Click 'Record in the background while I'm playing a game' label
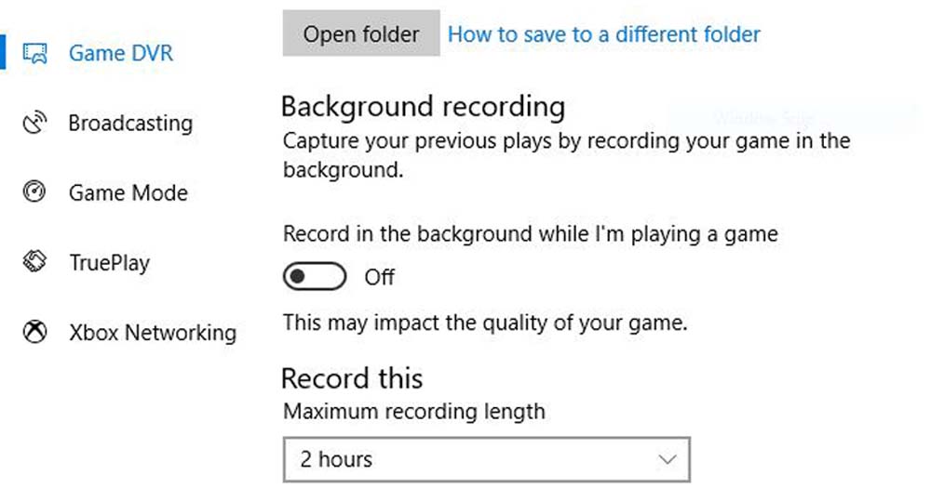 (x=531, y=233)
